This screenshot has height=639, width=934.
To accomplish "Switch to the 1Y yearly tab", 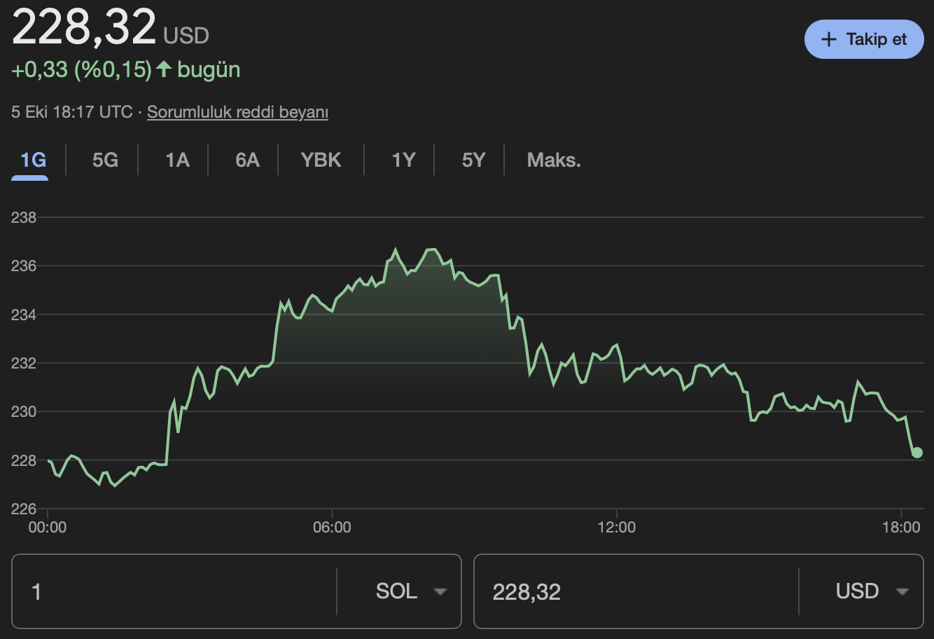I will coord(403,160).
